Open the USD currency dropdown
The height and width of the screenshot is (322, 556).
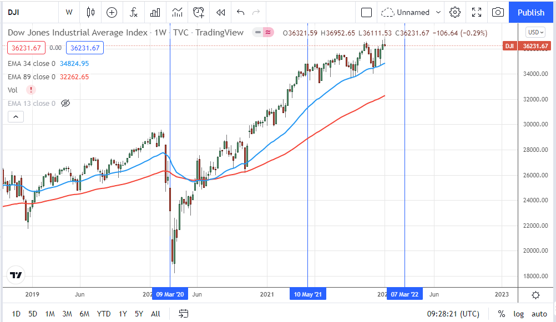click(x=535, y=32)
